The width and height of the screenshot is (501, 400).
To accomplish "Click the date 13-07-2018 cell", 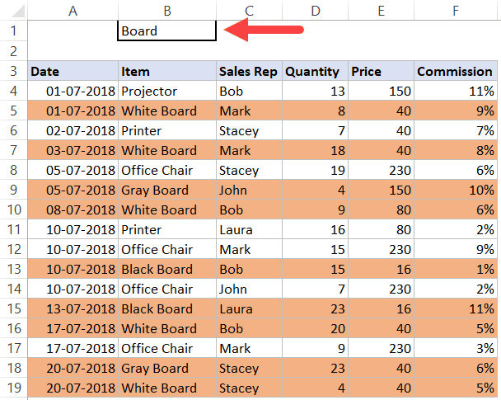I will 73,308.
